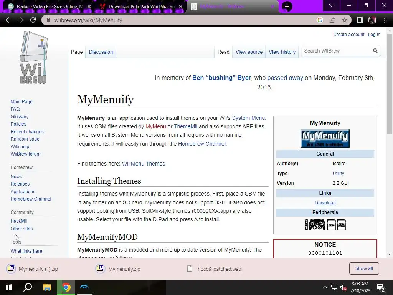Open Random page in the sidebar
Screen dimensions: 393x295
tap(25, 139)
